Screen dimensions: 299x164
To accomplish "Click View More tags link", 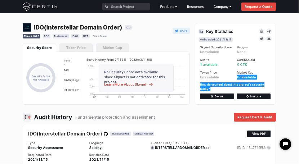I will (100, 36).
